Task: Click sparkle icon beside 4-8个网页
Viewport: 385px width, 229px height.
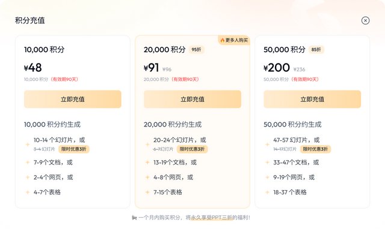Action: (147, 177)
